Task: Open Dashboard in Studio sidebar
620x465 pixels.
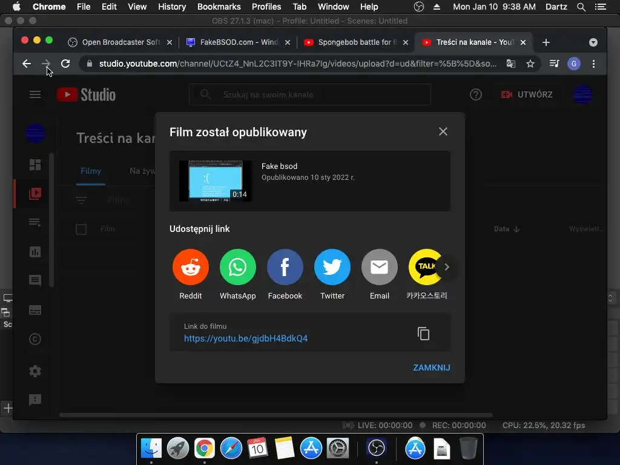Action: click(35, 165)
